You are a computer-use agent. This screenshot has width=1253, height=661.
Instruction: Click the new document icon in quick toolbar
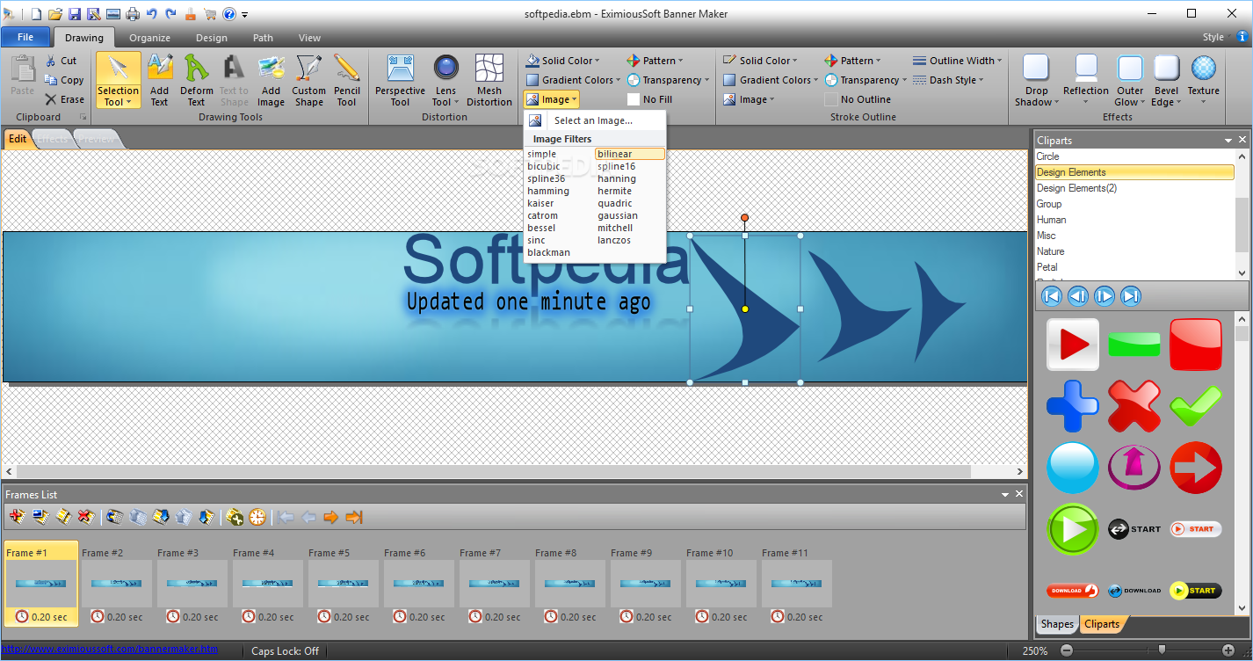coord(36,14)
